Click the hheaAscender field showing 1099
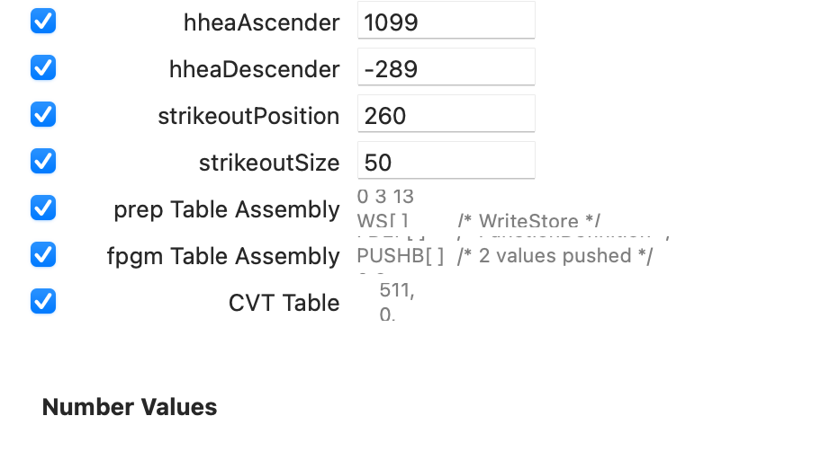 [446, 22]
